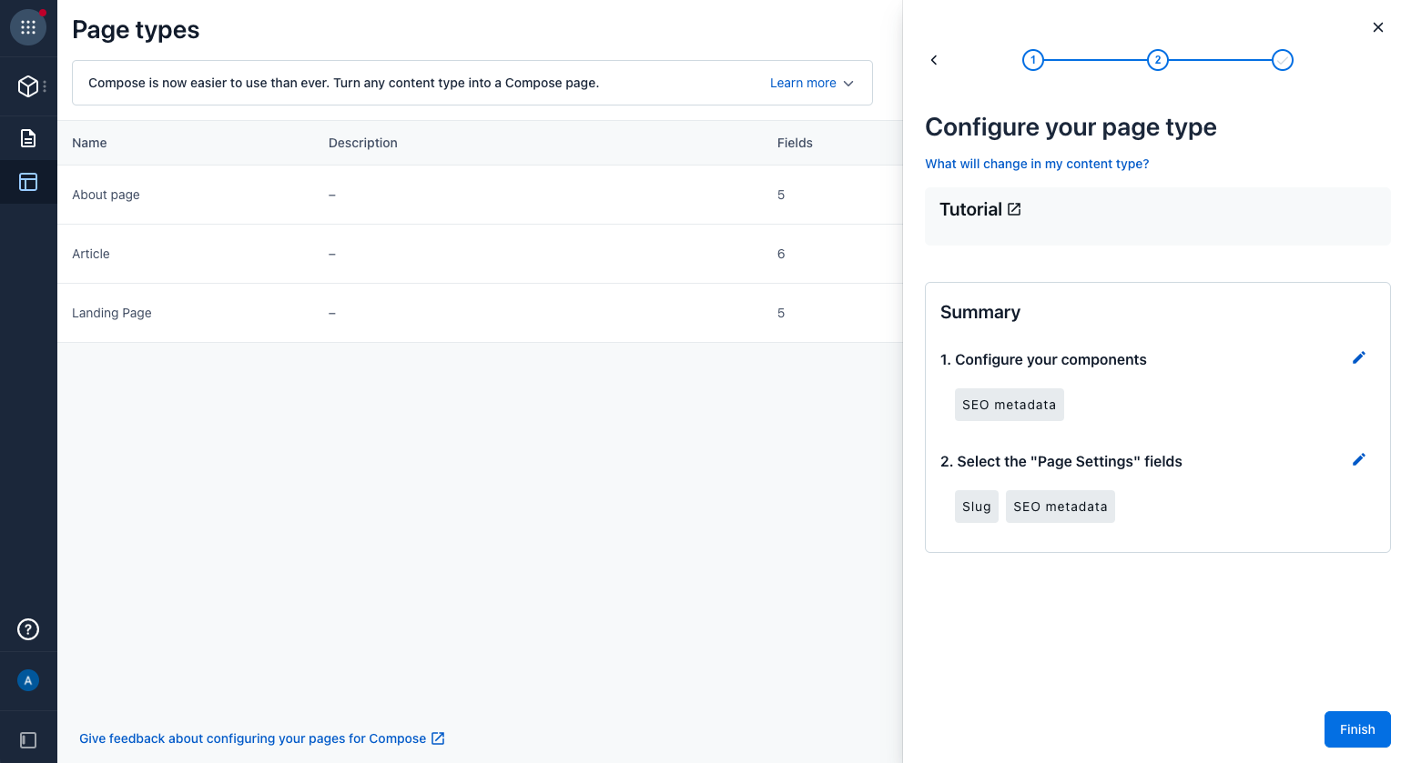Viewport: 1411px width, 763px height.
Task: Open the document pages icon in sidebar
Action: 28,138
